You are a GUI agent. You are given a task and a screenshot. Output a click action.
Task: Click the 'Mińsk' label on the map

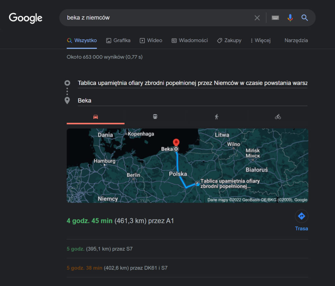coord(253,150)
